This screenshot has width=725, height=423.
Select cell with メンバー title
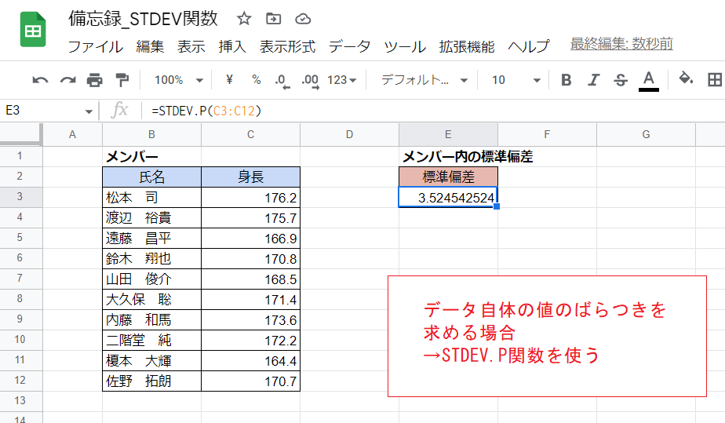pos(151,157)
